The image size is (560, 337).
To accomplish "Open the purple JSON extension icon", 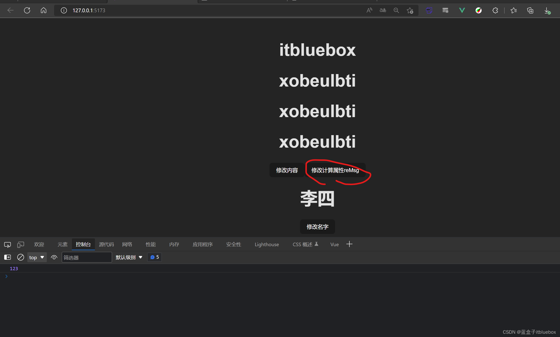I will pyautogui.click(x=429, y=10).
